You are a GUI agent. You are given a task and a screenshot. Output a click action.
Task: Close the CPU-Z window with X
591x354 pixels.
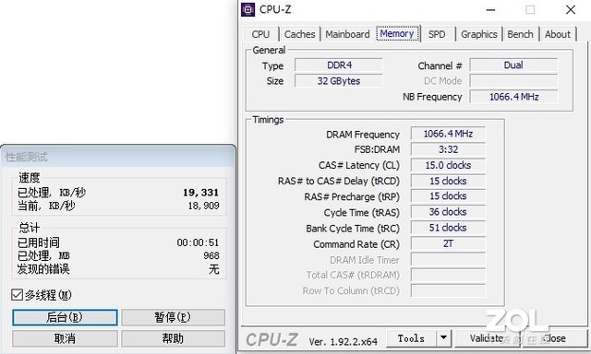571,10
